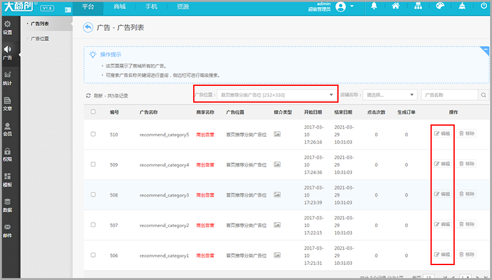Image resolution: width=492 pixels, height=280 pixels.
Task: Click the 编号 column header
Action: (x=114, y=112)
